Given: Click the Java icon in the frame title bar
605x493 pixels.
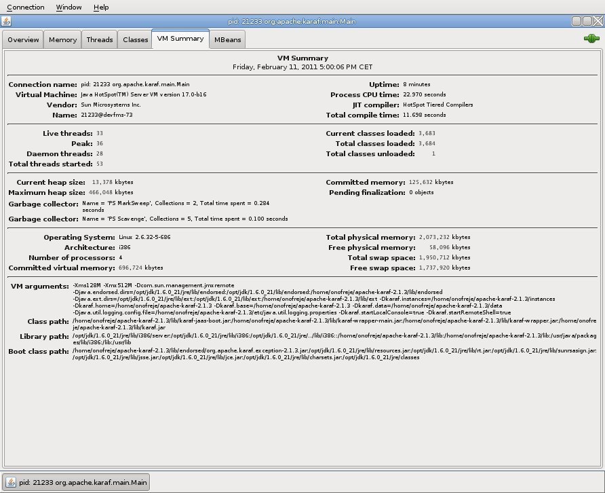Looking at the screenshot, I should click(6, 21).
